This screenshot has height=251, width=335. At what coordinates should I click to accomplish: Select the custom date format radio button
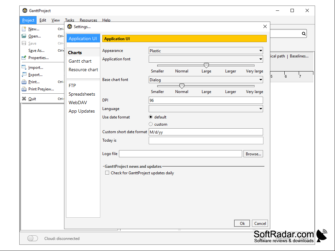151,124
